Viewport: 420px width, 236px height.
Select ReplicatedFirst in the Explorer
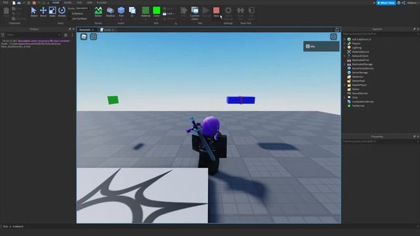(x=360, y=60)
